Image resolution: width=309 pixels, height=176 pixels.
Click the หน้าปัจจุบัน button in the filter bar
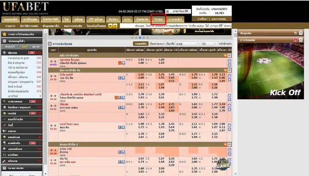225,44
